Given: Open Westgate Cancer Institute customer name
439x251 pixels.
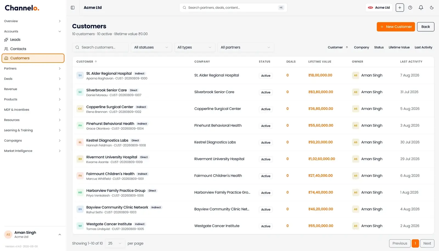Looking at the screenshot, I should point(109,224).
